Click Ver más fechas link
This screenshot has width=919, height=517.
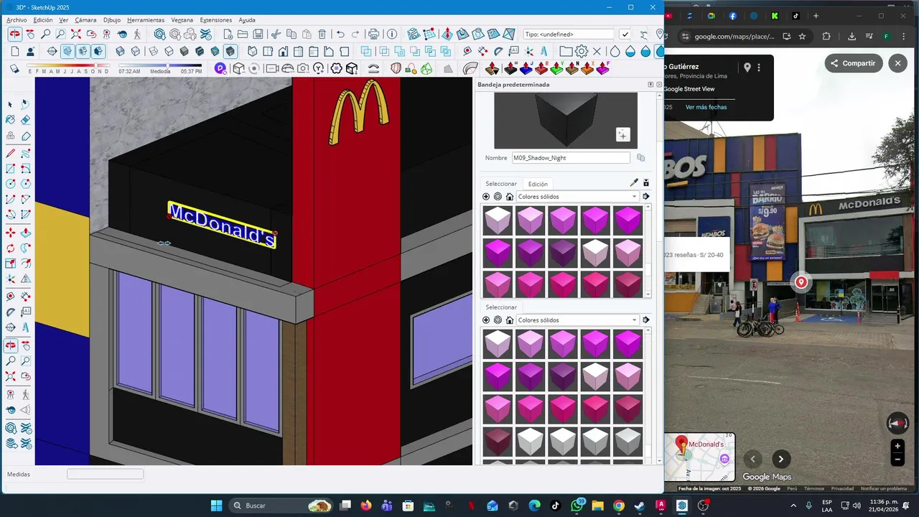coord(706,107)
